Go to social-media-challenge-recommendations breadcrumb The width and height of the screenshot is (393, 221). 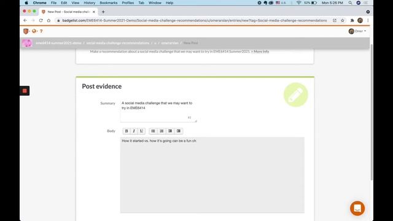click(x=118, y=43)
